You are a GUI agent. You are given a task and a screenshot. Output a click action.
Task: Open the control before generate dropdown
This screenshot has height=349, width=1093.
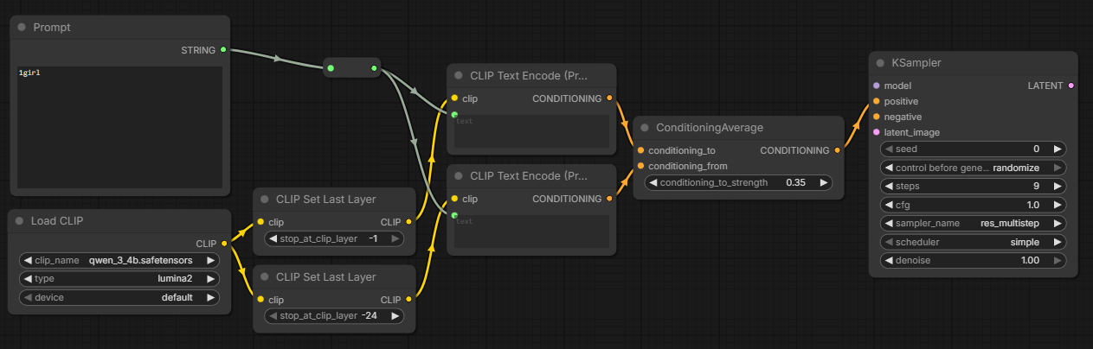(x=974, y=168)
